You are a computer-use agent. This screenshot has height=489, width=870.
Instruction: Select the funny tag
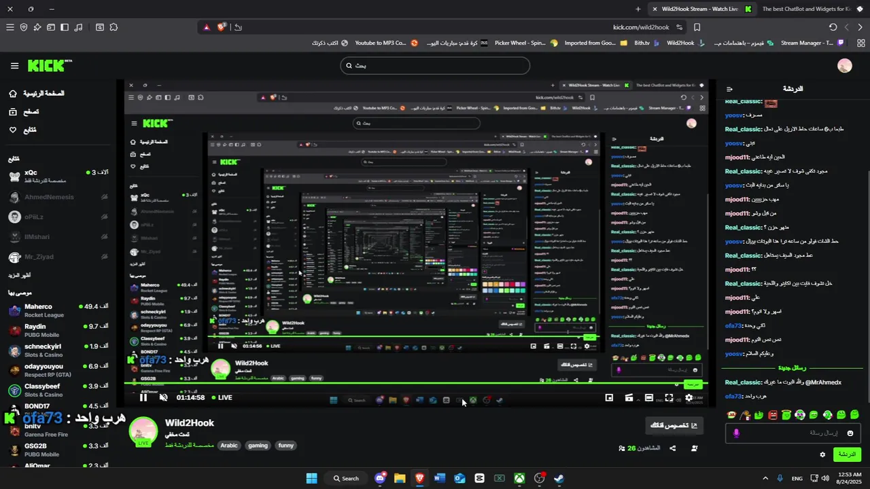click(x=286, y=446)
